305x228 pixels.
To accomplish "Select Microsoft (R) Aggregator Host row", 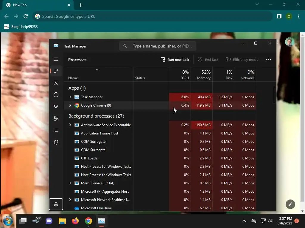I will [x=160, y=191].
